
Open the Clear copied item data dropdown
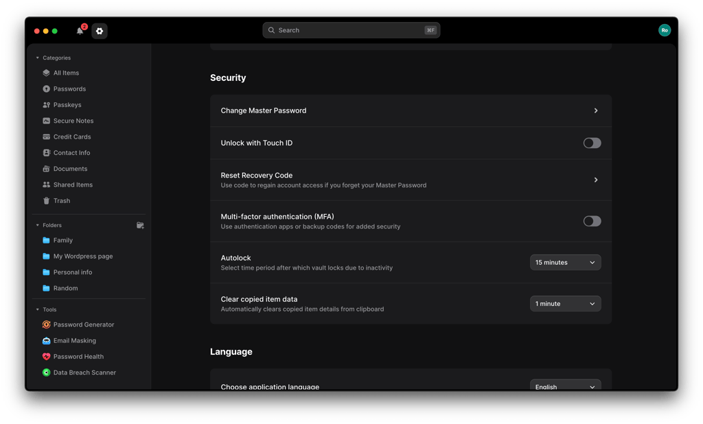click(566, 303)
